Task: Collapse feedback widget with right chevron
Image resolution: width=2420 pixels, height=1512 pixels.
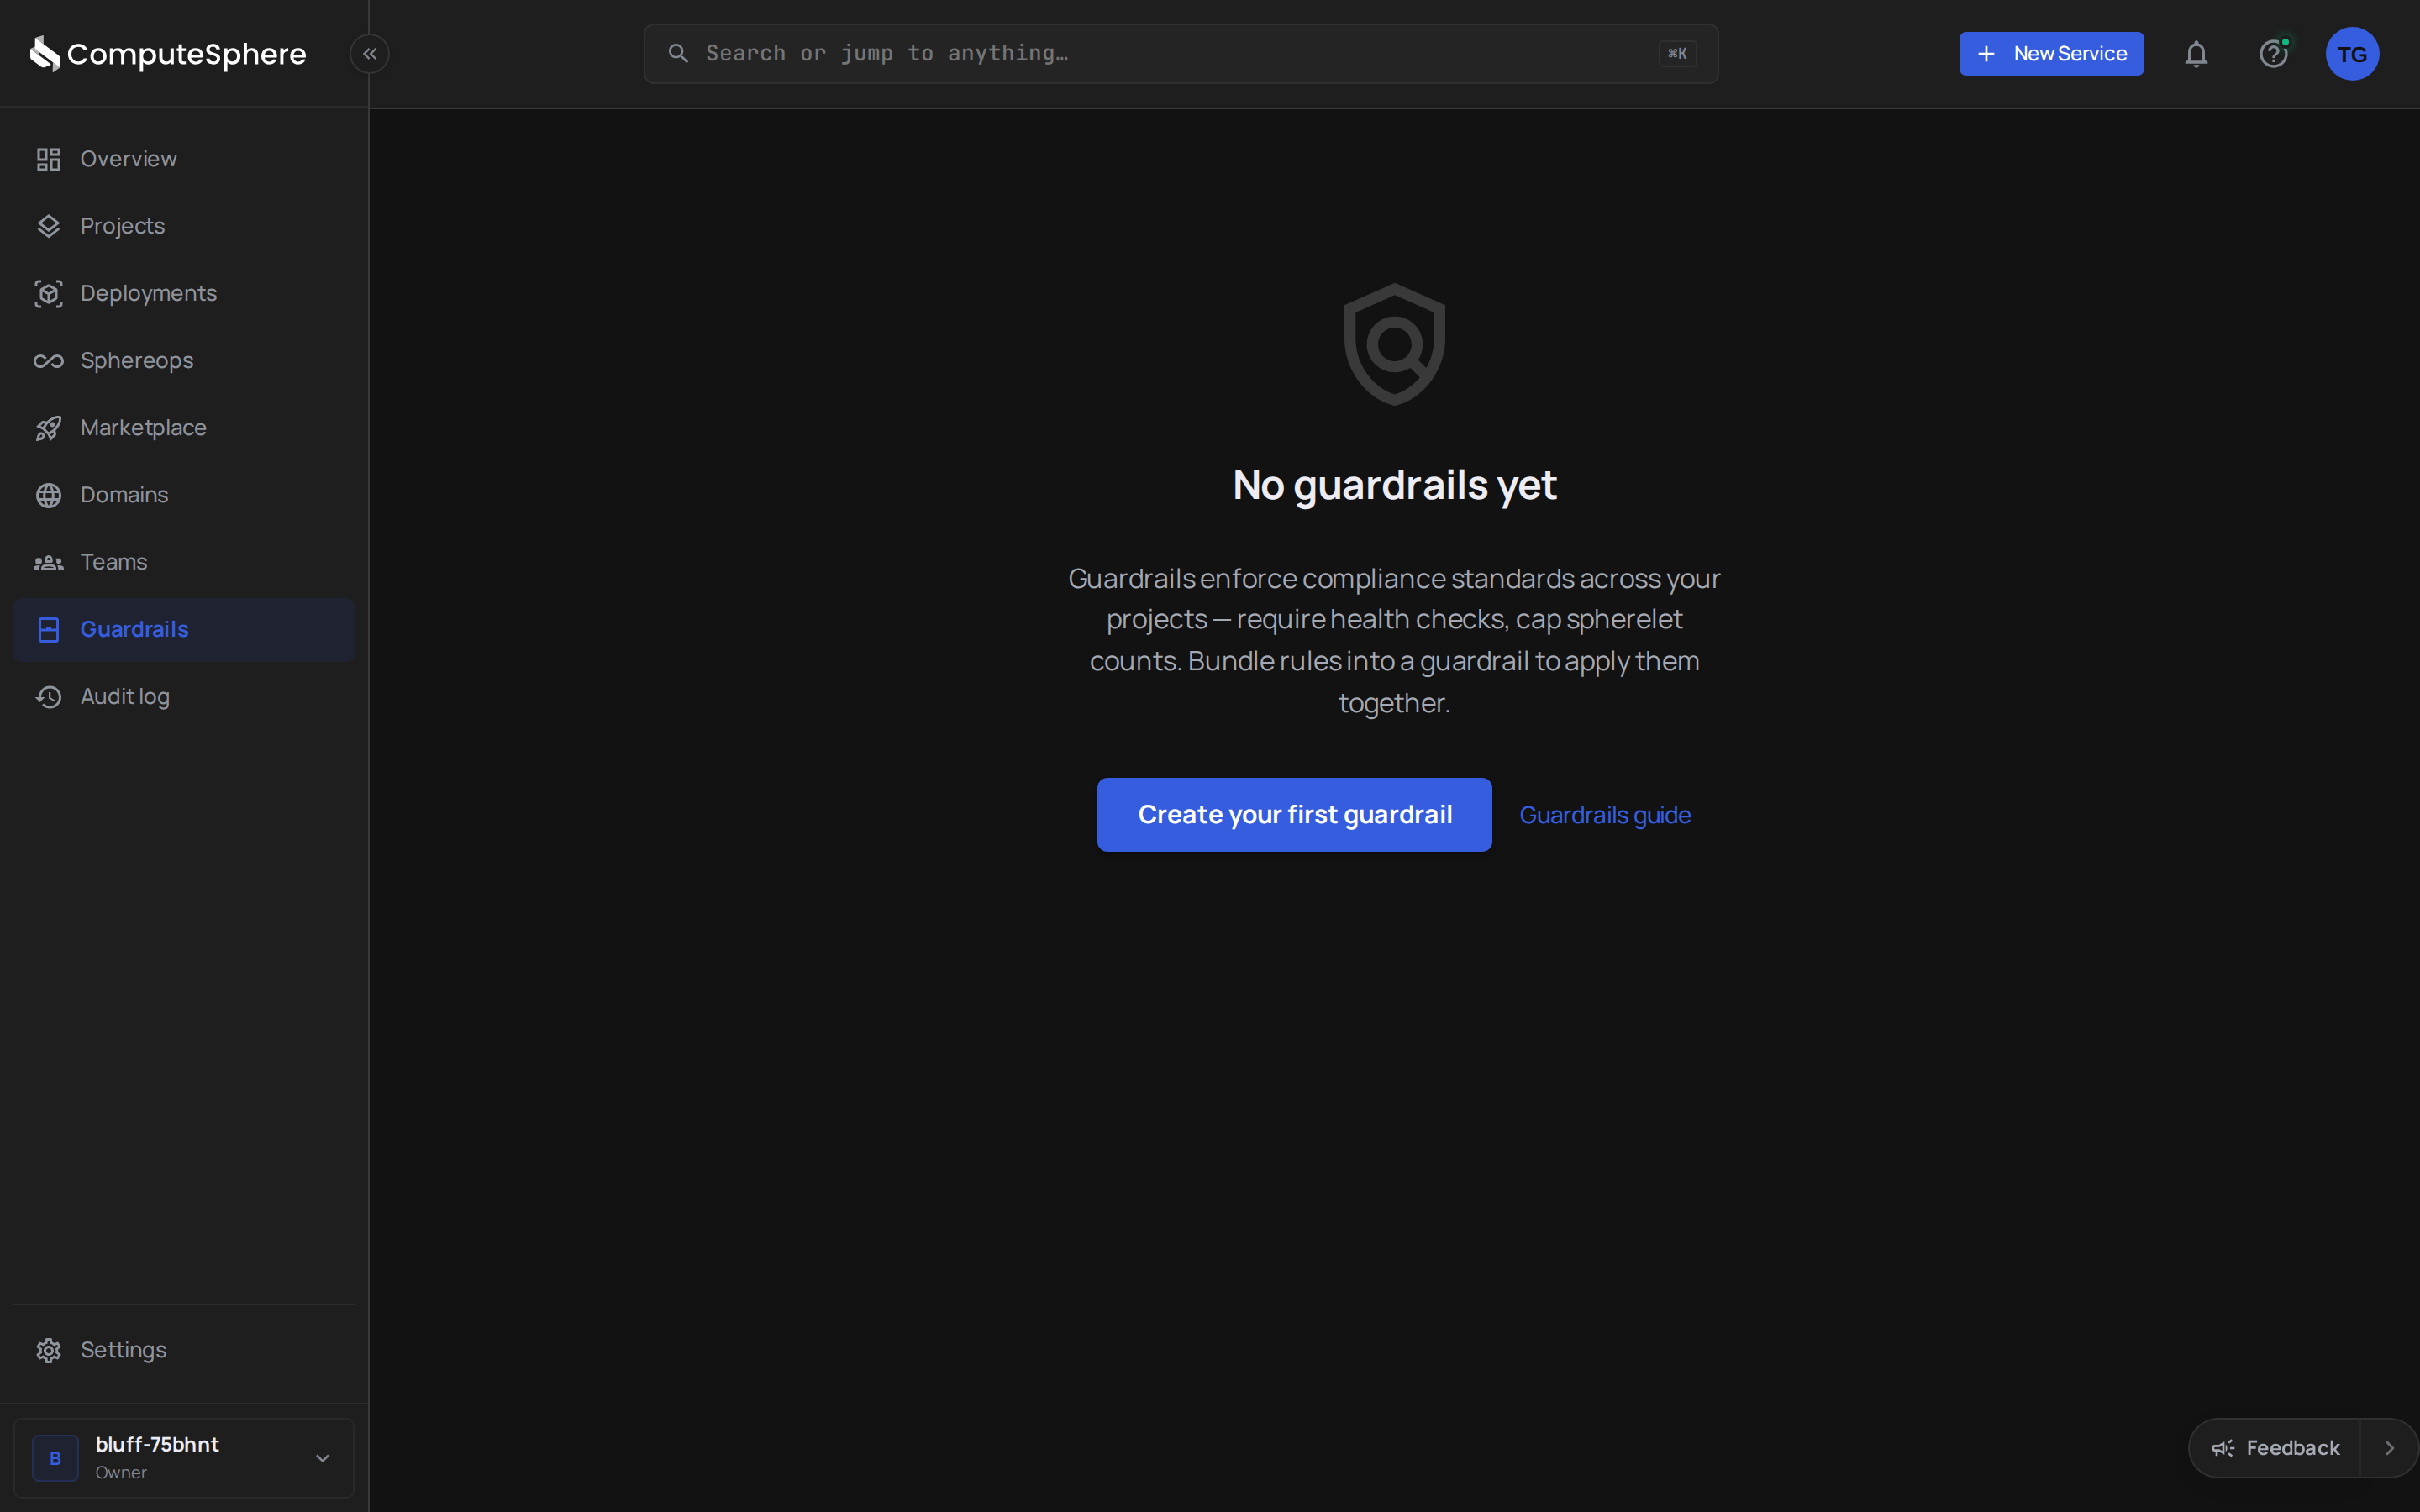Action: coord(2389,1448)
